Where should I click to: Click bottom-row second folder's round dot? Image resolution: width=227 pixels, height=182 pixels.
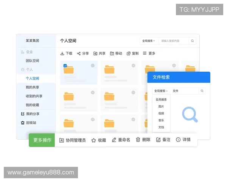tap(133, 119)
